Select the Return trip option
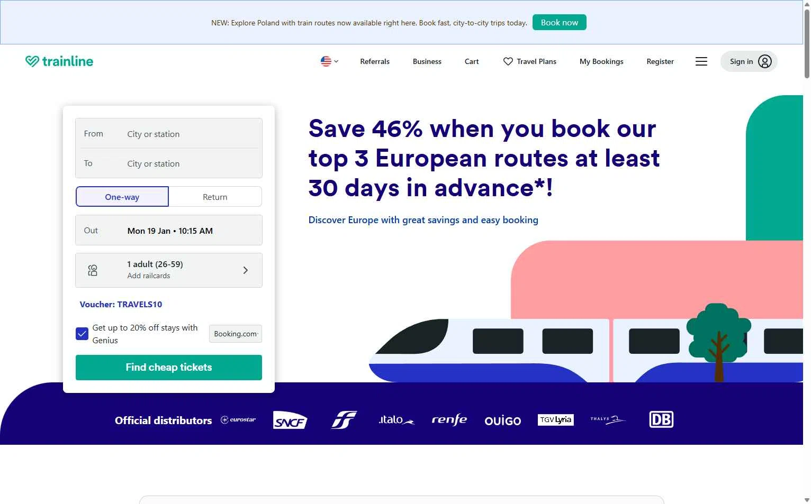Screen dimensions: 811x504 (215, 197)
